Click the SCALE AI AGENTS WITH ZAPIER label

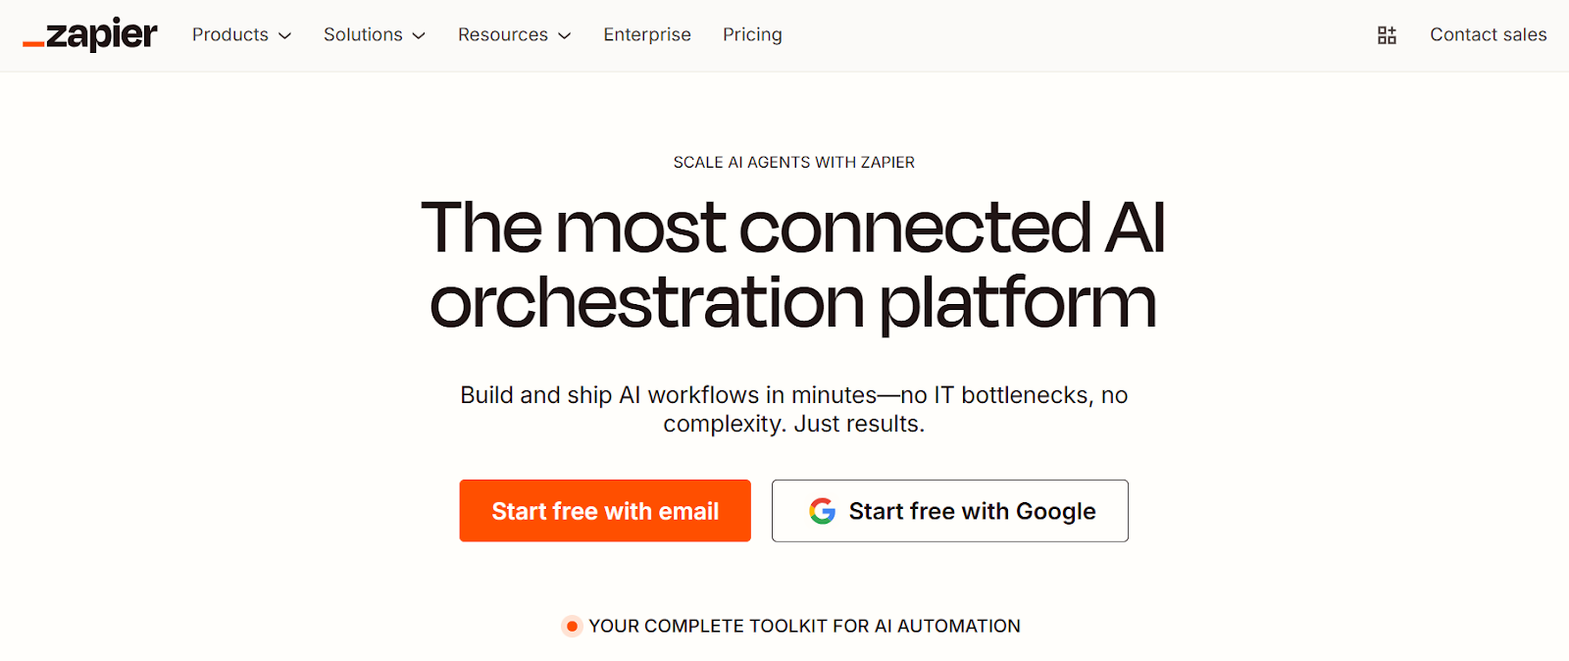point(792,162)
